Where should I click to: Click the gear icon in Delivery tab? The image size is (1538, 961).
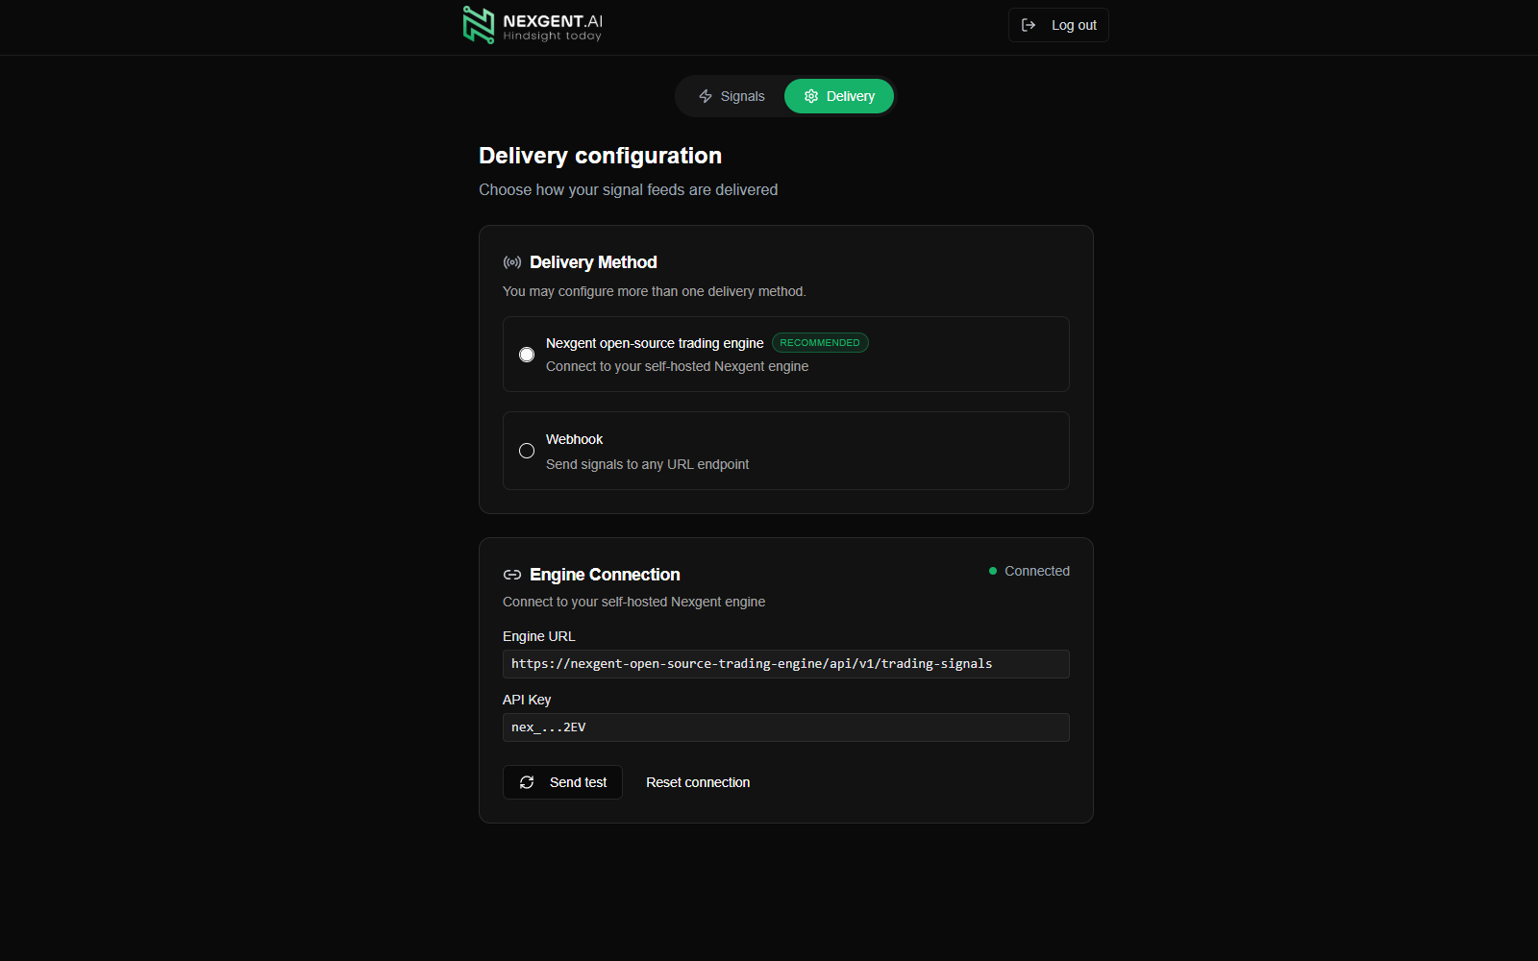[811, 96]
